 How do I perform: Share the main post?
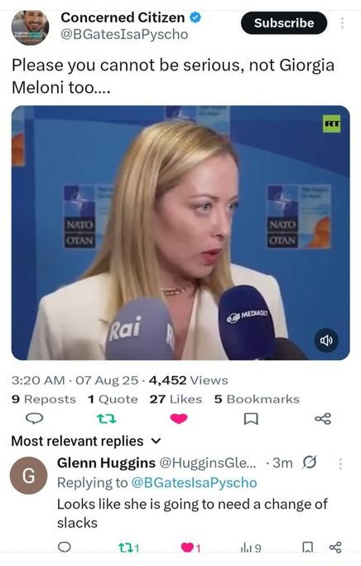point(323,419)
